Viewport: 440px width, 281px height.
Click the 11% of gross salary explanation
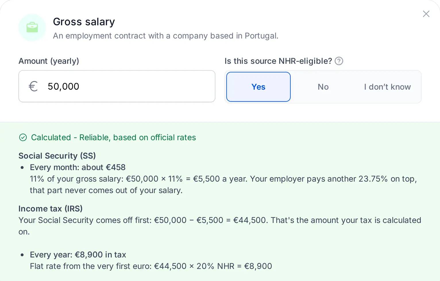pyautogui.click(x=223, y=184)
